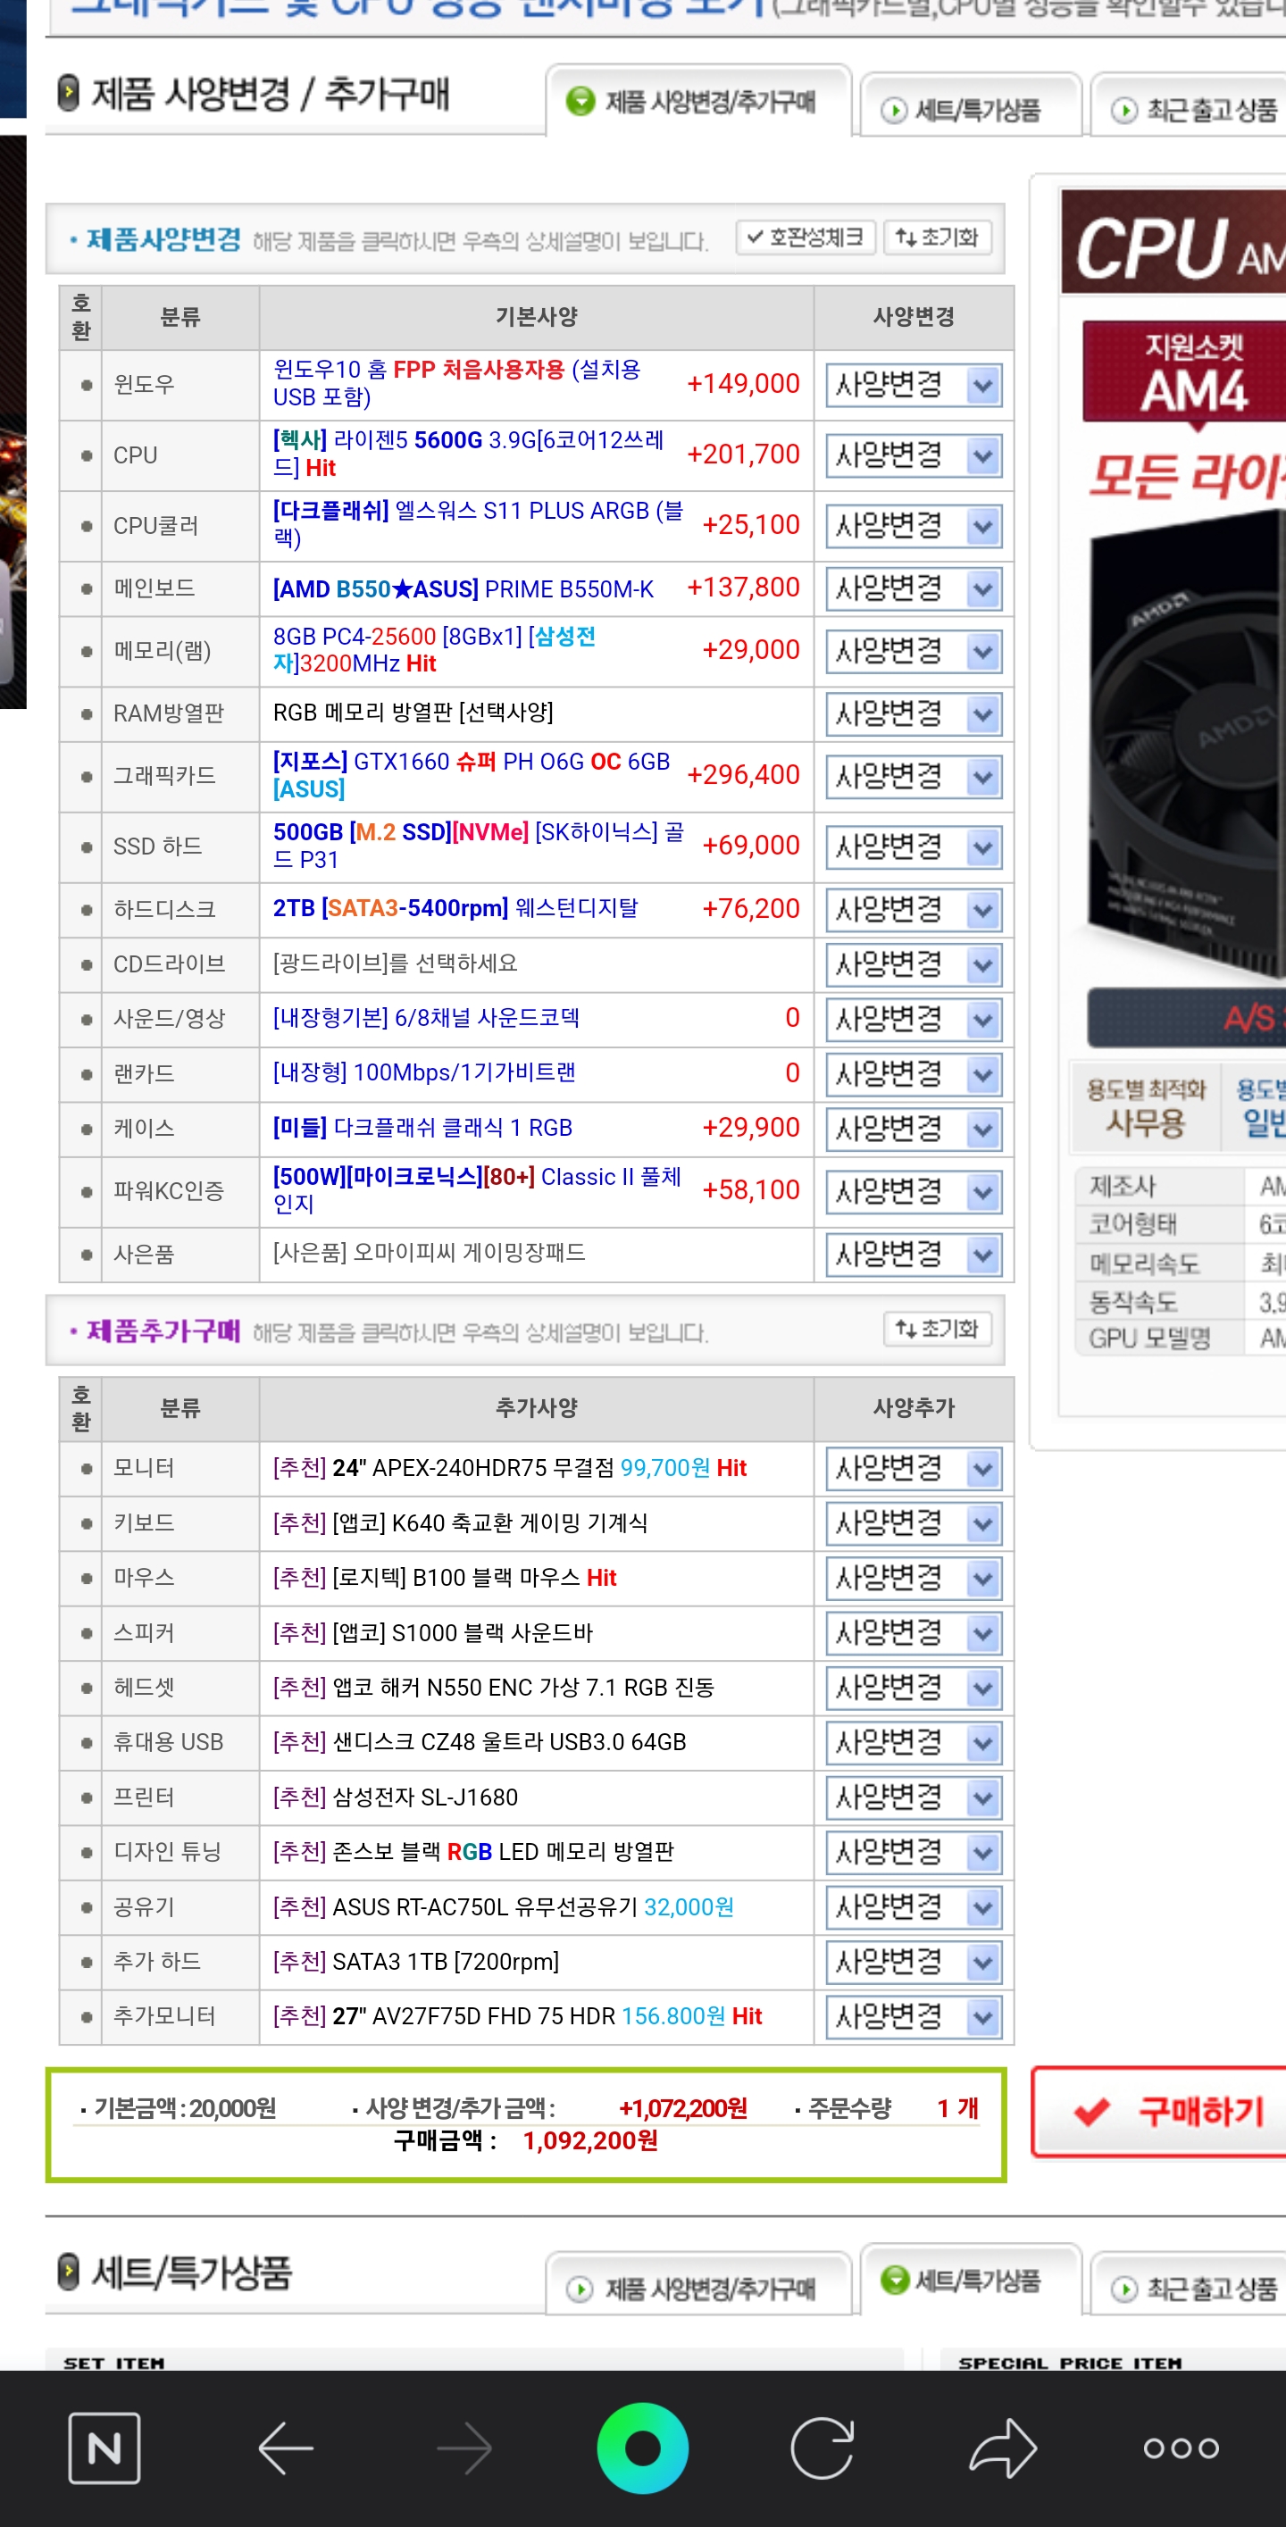This screenshot has width=1286, height=2527.
Task: Click the 라이젠5 5600G CPU link
Action: 468,454
